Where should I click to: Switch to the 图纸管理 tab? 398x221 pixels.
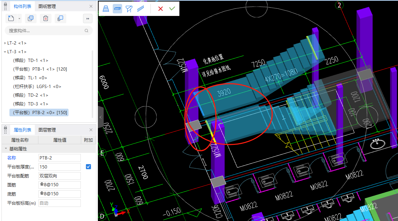tap(47, 7)
